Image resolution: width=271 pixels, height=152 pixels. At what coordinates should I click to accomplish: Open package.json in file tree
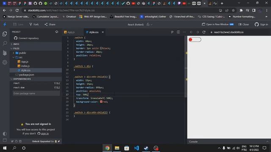click(36, 75)
